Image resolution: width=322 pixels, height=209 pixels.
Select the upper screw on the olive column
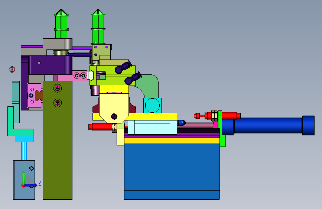coord(58,88)
